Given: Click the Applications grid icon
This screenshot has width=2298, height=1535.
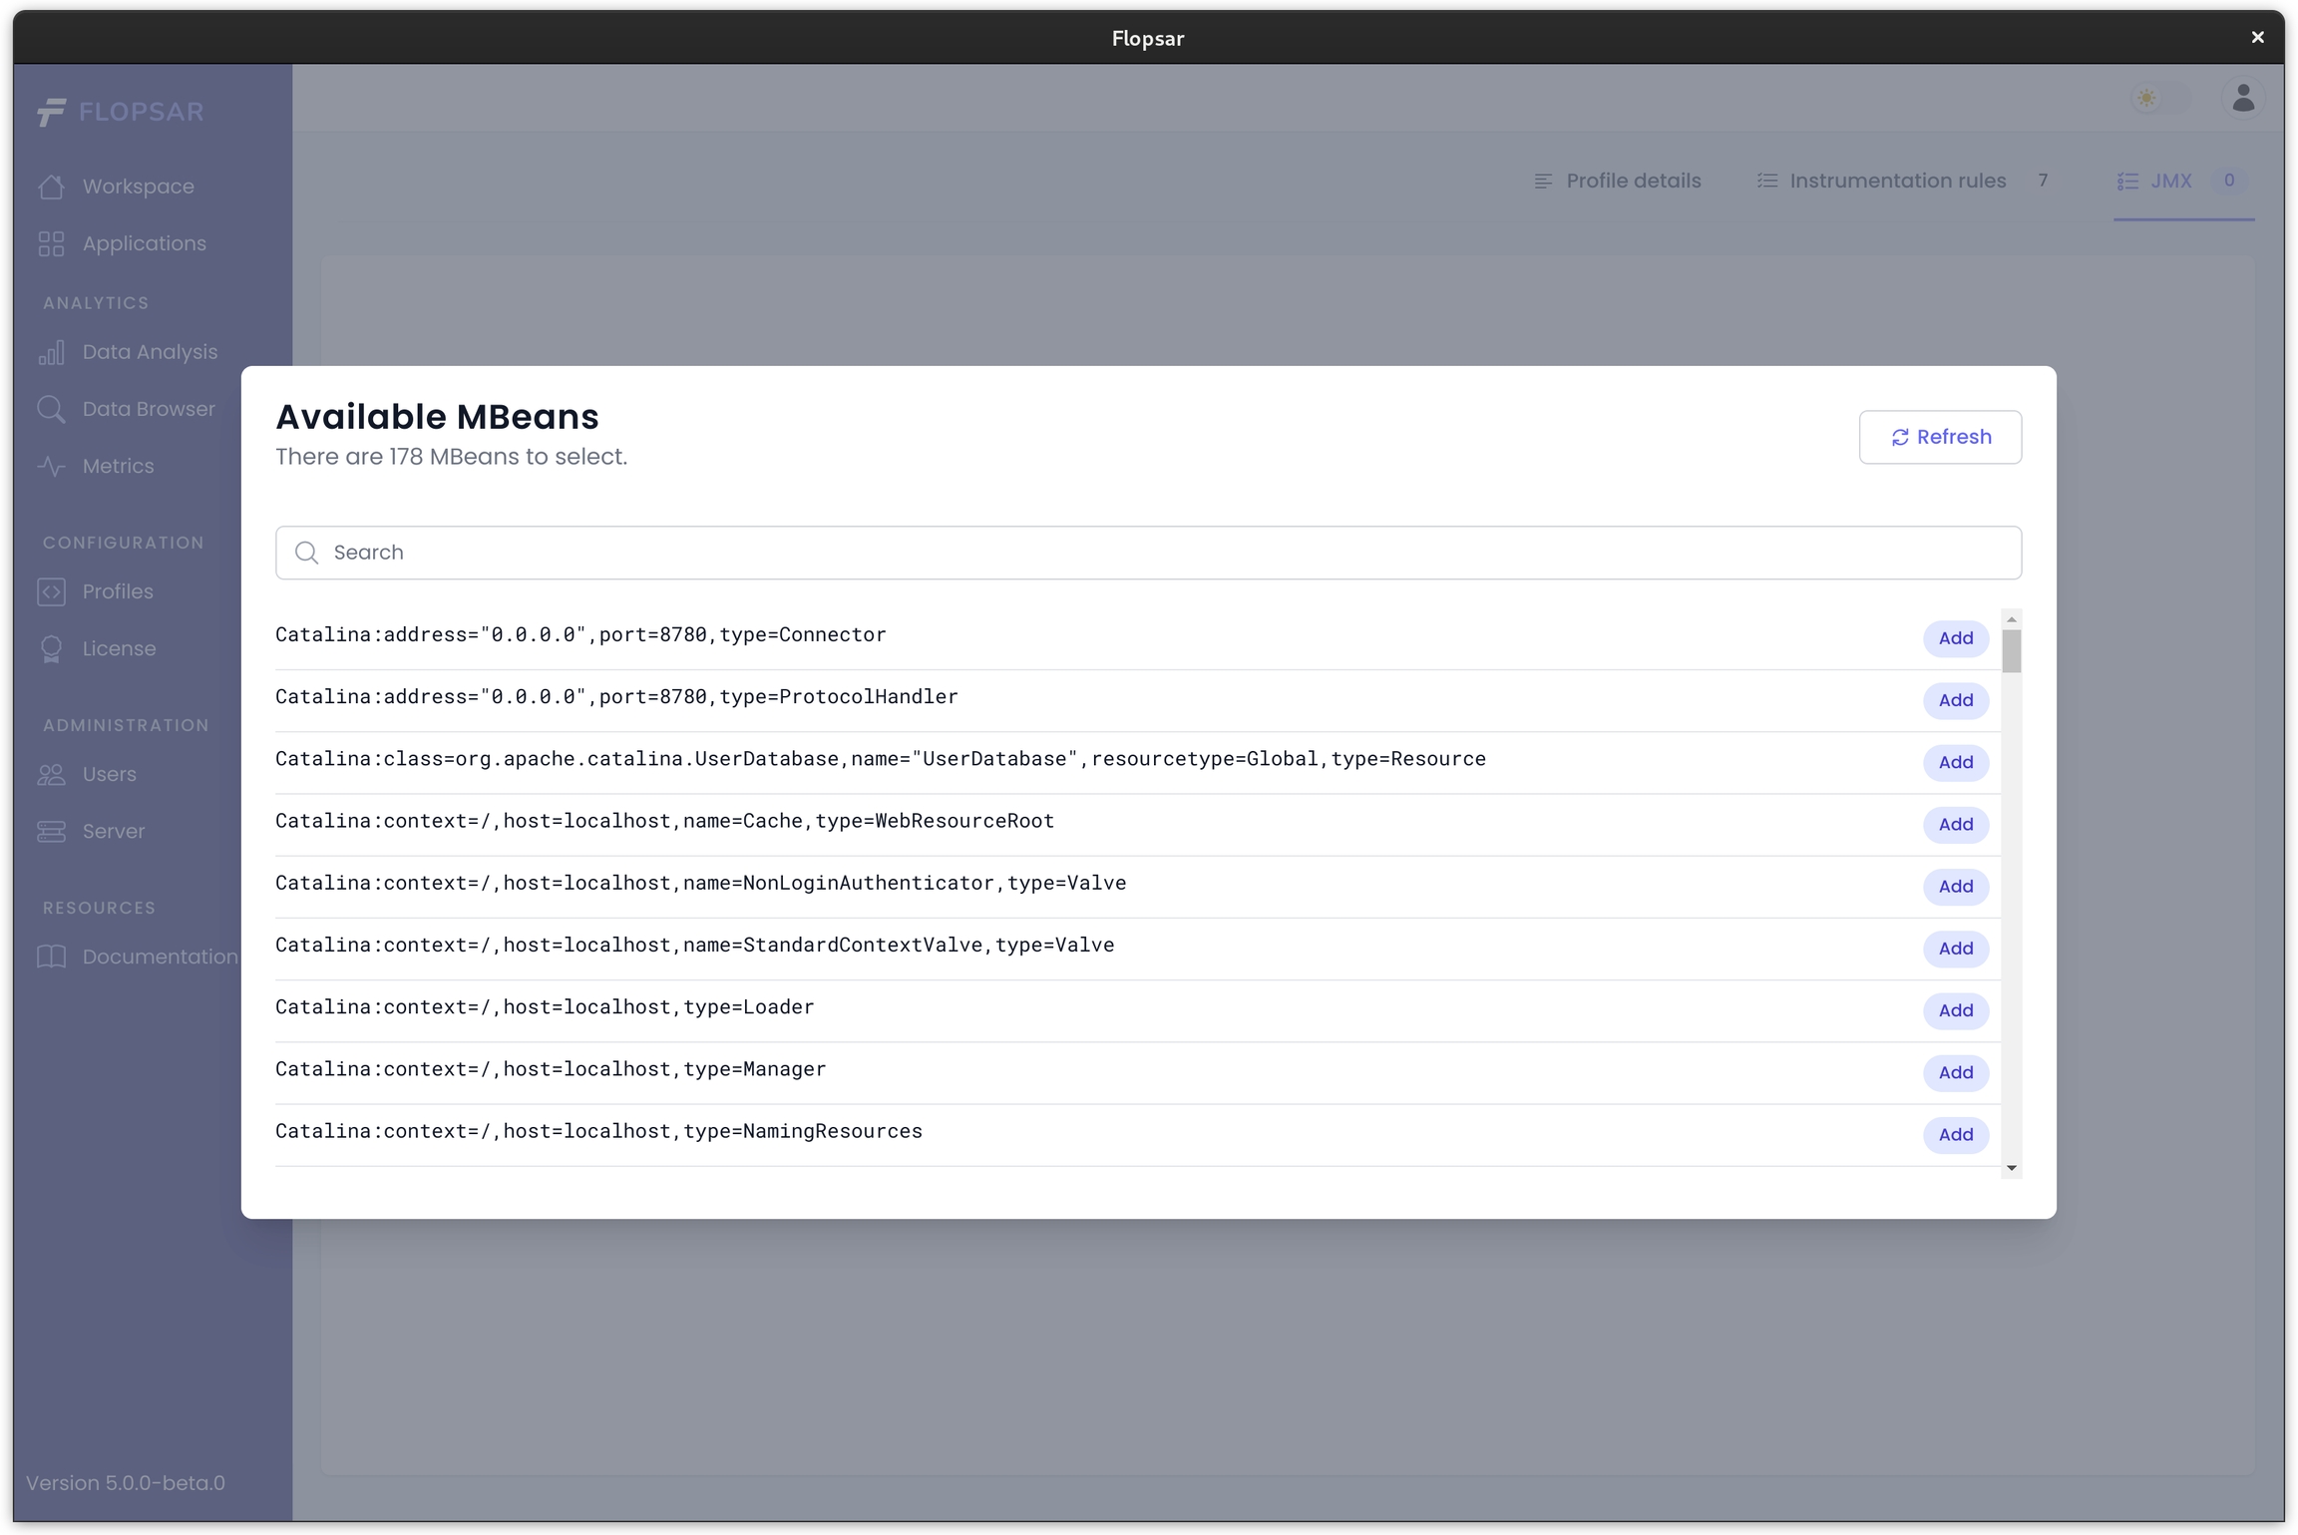Looking at the screenshot, I should pos(51,243).
